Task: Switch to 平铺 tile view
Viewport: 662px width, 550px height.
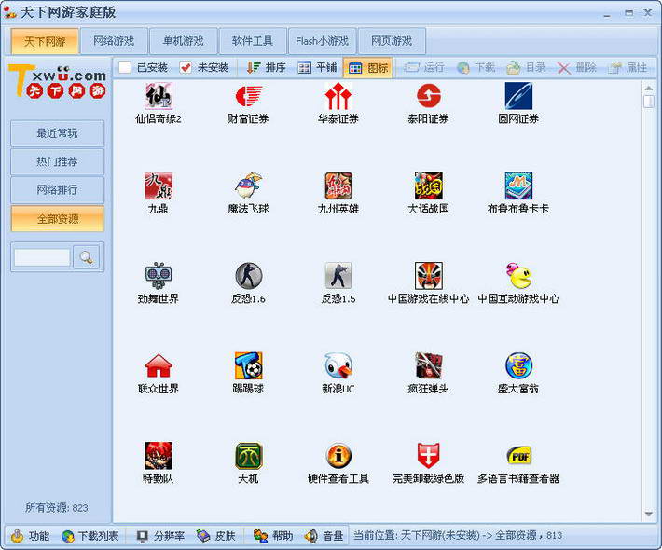Action: click(x=317, y=67)
